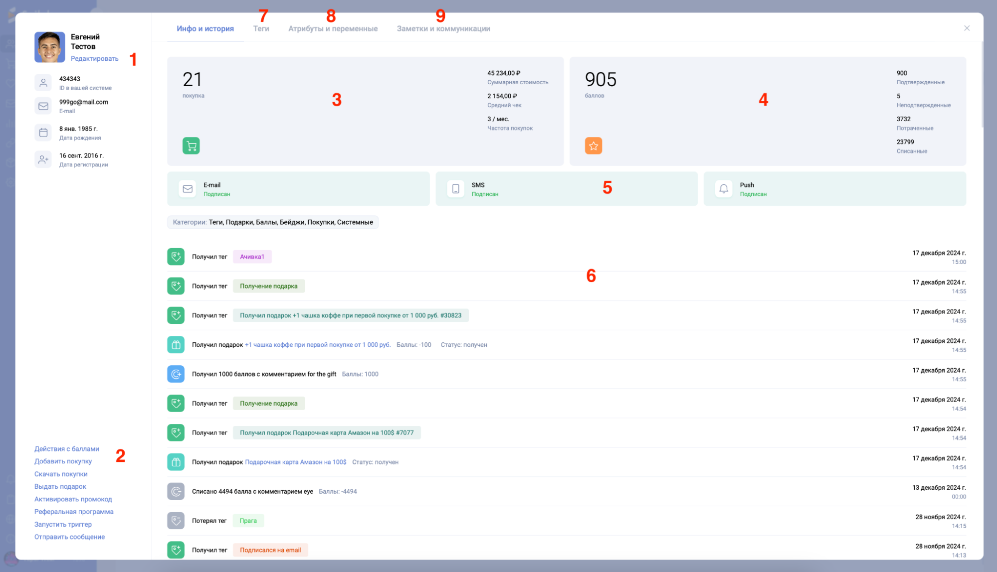The image size is (997, 572).
Task: Click Выдать подарок link
Action: pyautogui.click(x=60, y=487)
